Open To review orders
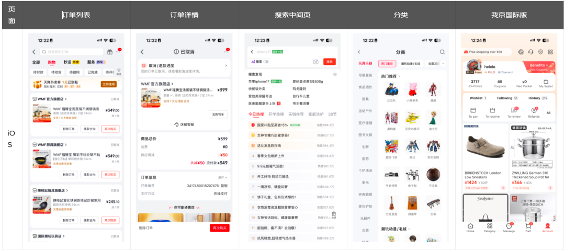 click(x=514, y=113)
